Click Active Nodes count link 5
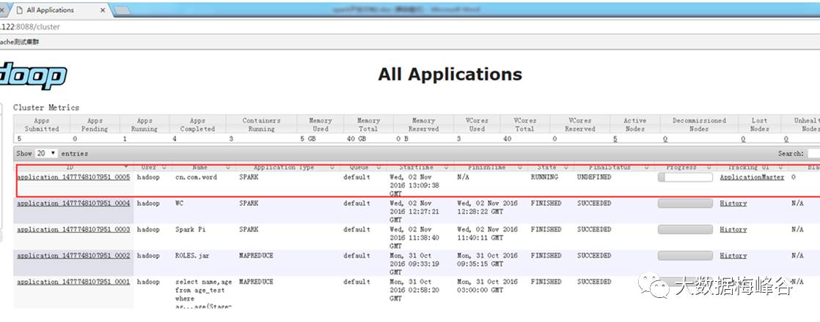 coord(615,139)
